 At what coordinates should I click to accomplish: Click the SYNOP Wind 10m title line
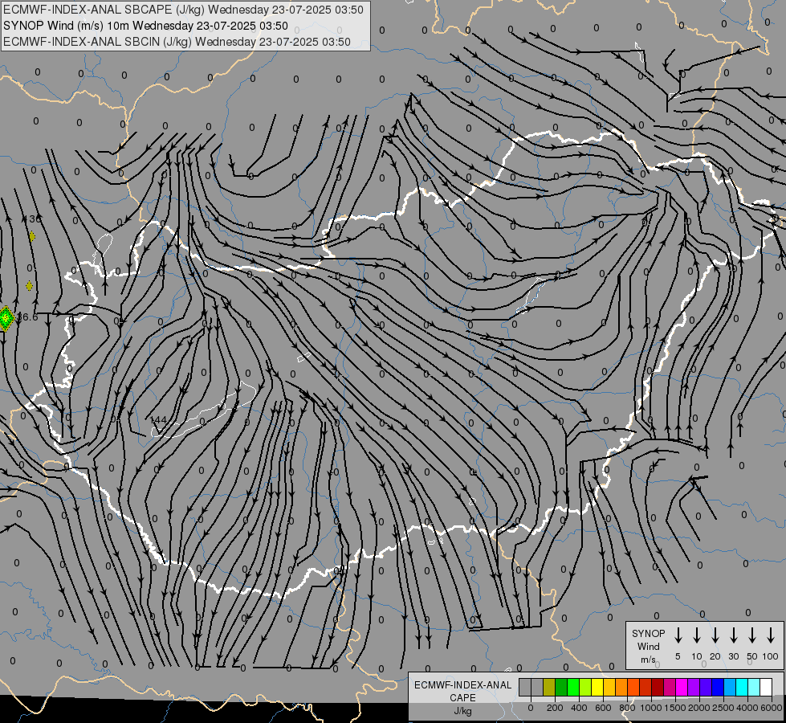point(145,26)
